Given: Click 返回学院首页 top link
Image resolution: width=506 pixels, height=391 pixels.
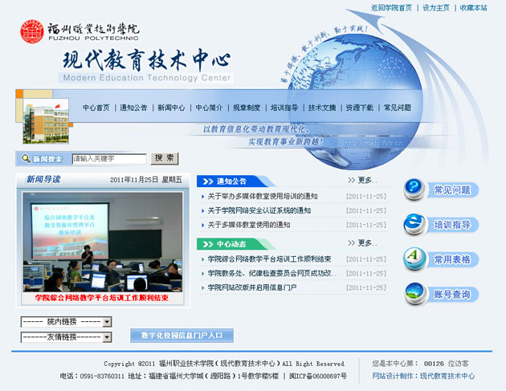Looking at the screenshot, I should click(x=391, y=7).
